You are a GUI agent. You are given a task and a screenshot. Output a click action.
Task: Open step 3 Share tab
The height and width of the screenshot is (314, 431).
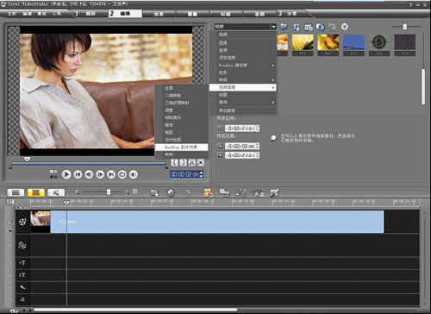pyautogui.click(x=290, y=14)
